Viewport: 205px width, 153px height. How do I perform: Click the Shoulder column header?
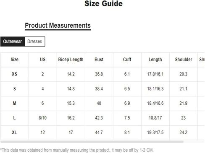[x=184, y=60]
